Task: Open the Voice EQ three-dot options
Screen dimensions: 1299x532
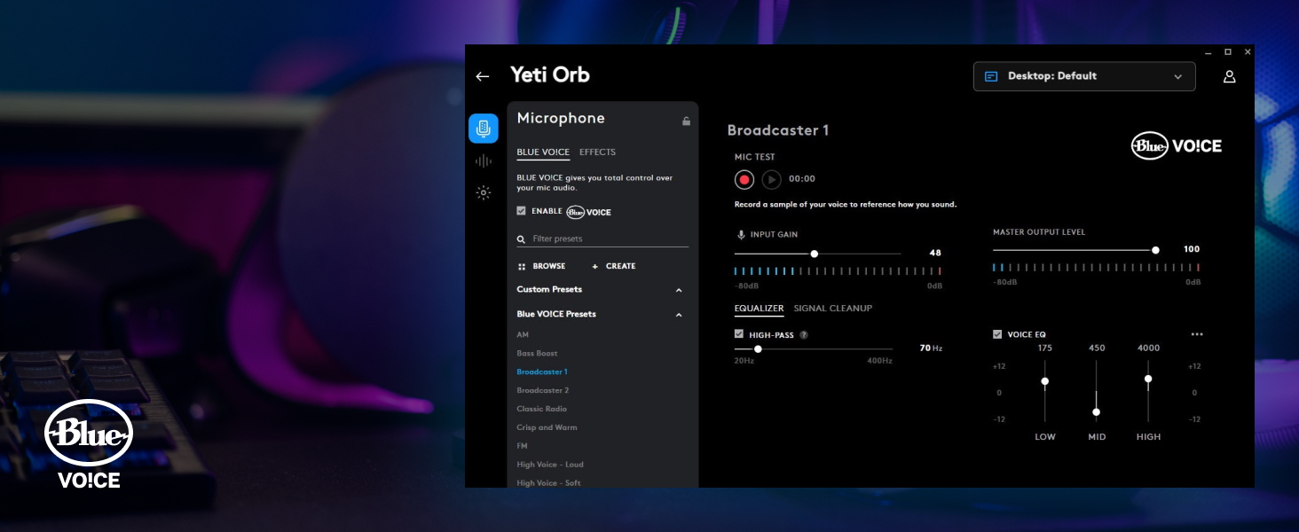Action: (x=1197, y=334)
